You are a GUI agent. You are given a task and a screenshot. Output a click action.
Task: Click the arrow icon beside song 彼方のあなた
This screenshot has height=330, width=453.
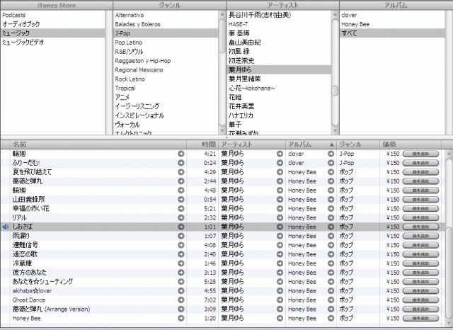(x=181, y=273)
